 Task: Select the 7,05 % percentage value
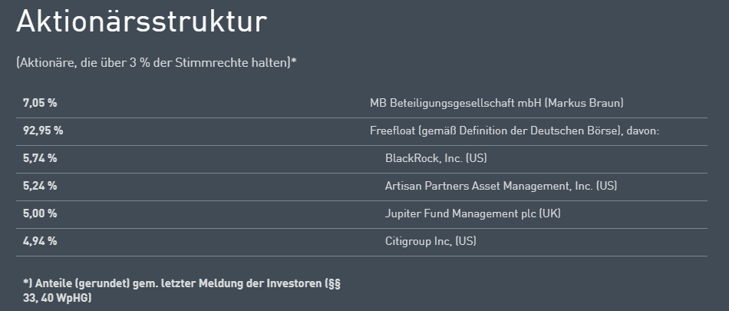point(40,103)
